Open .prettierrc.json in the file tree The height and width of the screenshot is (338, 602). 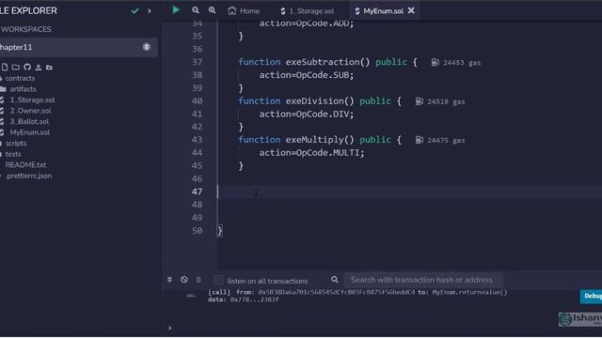click(28, 176)
